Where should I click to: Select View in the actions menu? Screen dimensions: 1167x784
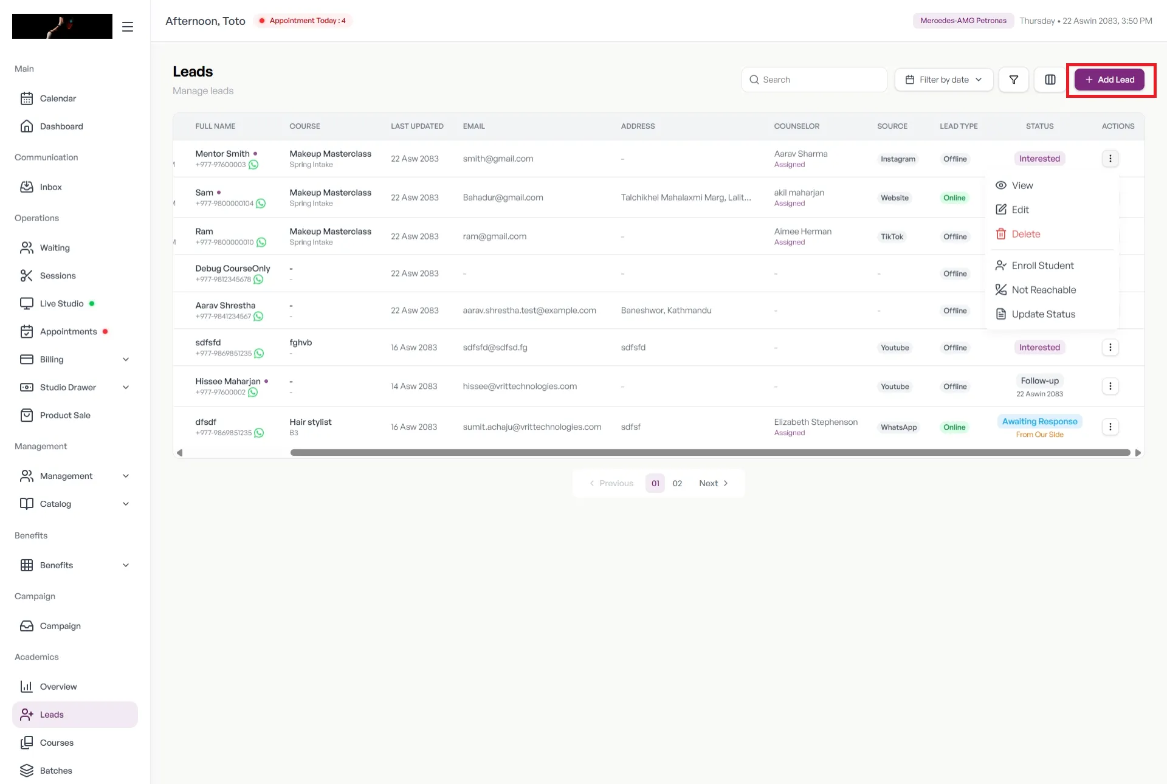point(1052,185)
